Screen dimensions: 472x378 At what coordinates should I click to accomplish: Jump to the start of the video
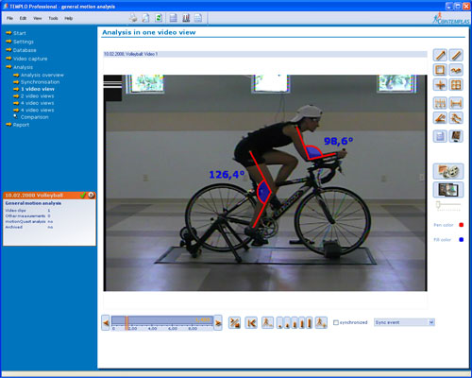point(251,322)
